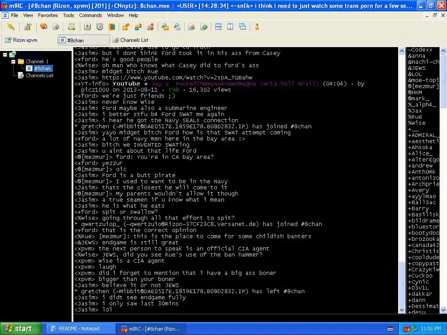The image size is (447, 335).
Task: Select 'Channel: 1' folder in tree
Action: click(37, 62)
